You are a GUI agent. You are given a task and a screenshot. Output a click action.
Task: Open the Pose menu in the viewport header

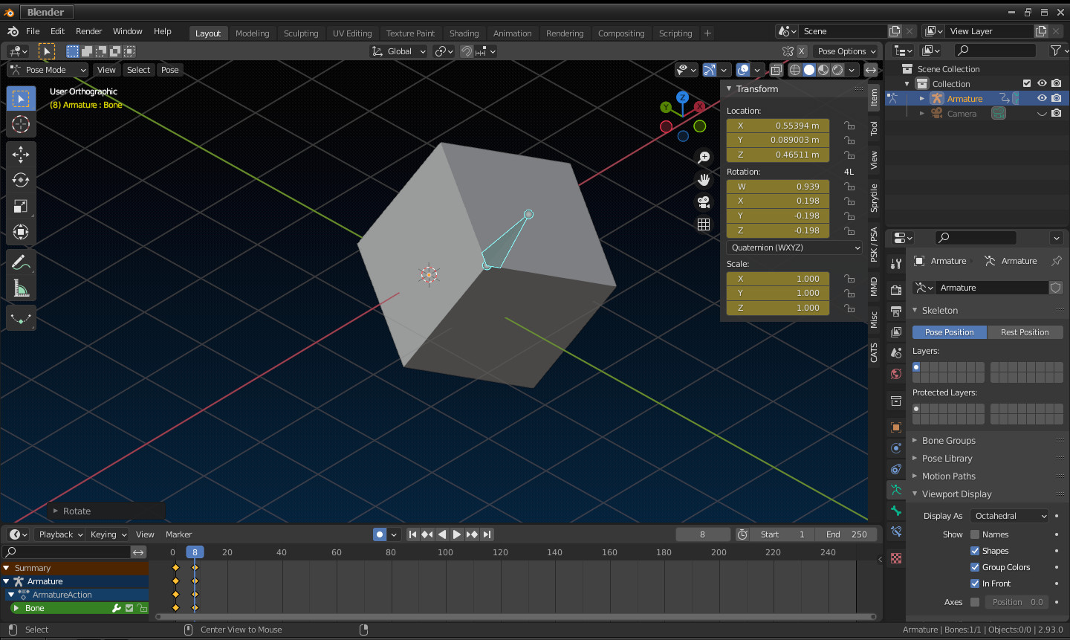(x=169, y=69)
